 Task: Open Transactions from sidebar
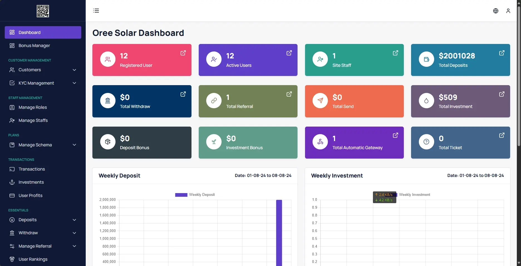coord(32,169)
